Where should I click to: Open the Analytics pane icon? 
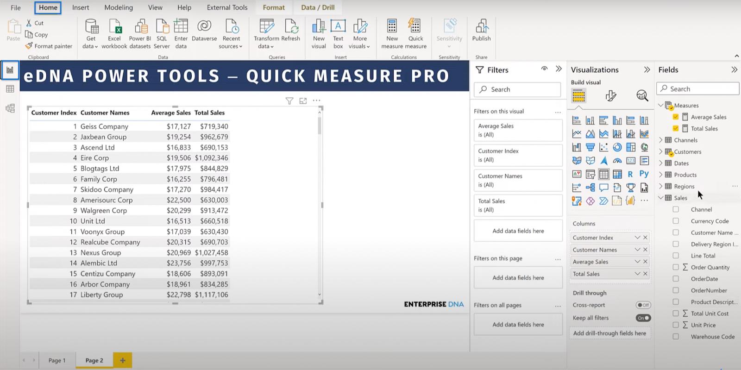point(642,96)
